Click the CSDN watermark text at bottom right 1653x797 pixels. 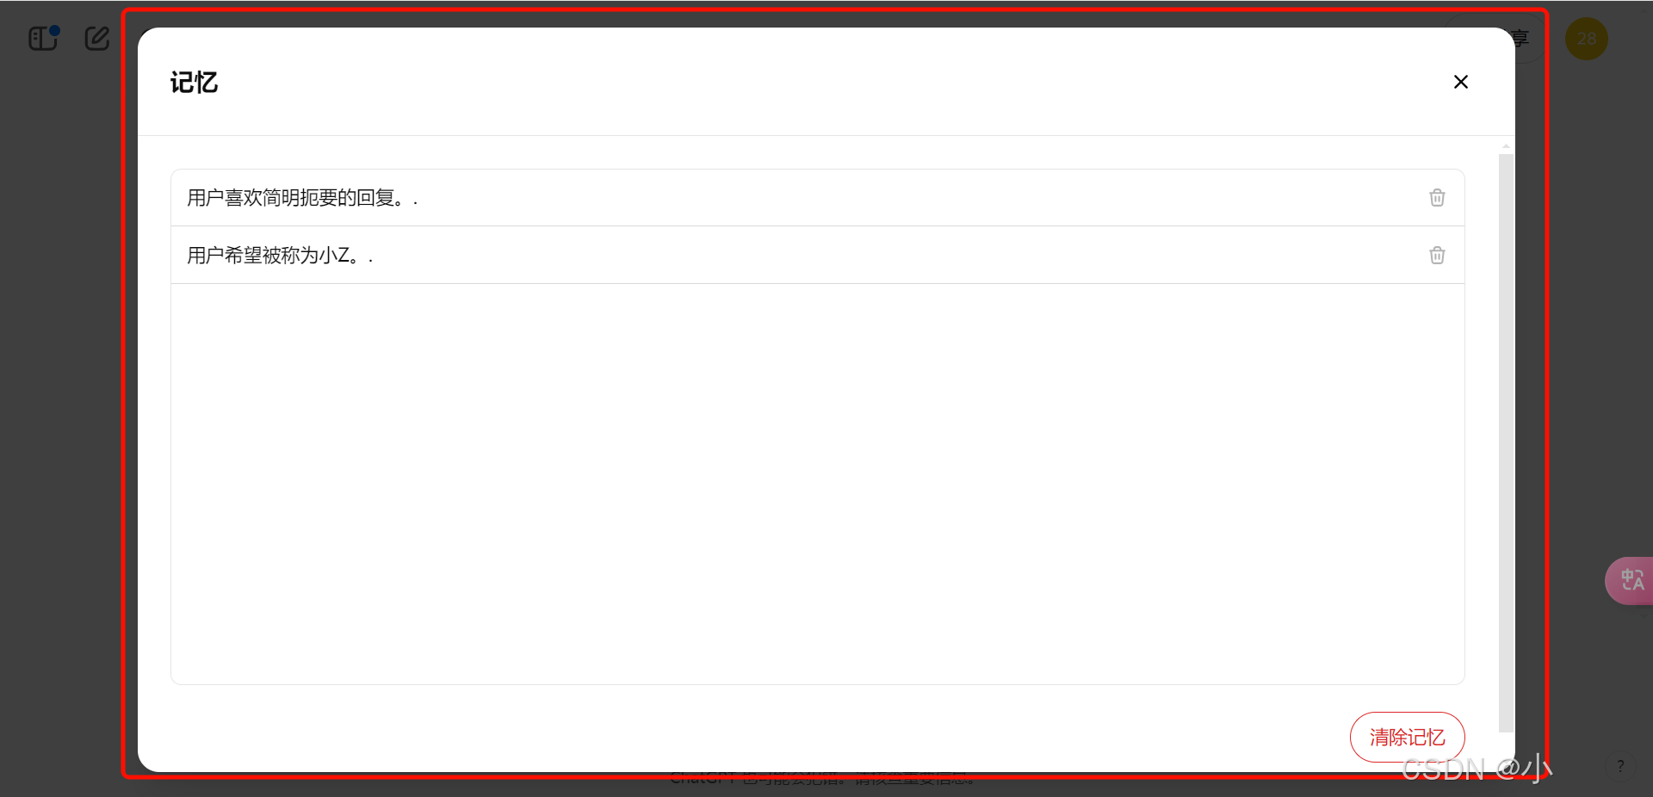(1477, 769)
